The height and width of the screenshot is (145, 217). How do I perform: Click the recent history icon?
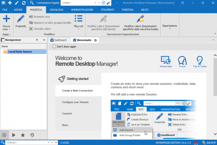point(32,135)
